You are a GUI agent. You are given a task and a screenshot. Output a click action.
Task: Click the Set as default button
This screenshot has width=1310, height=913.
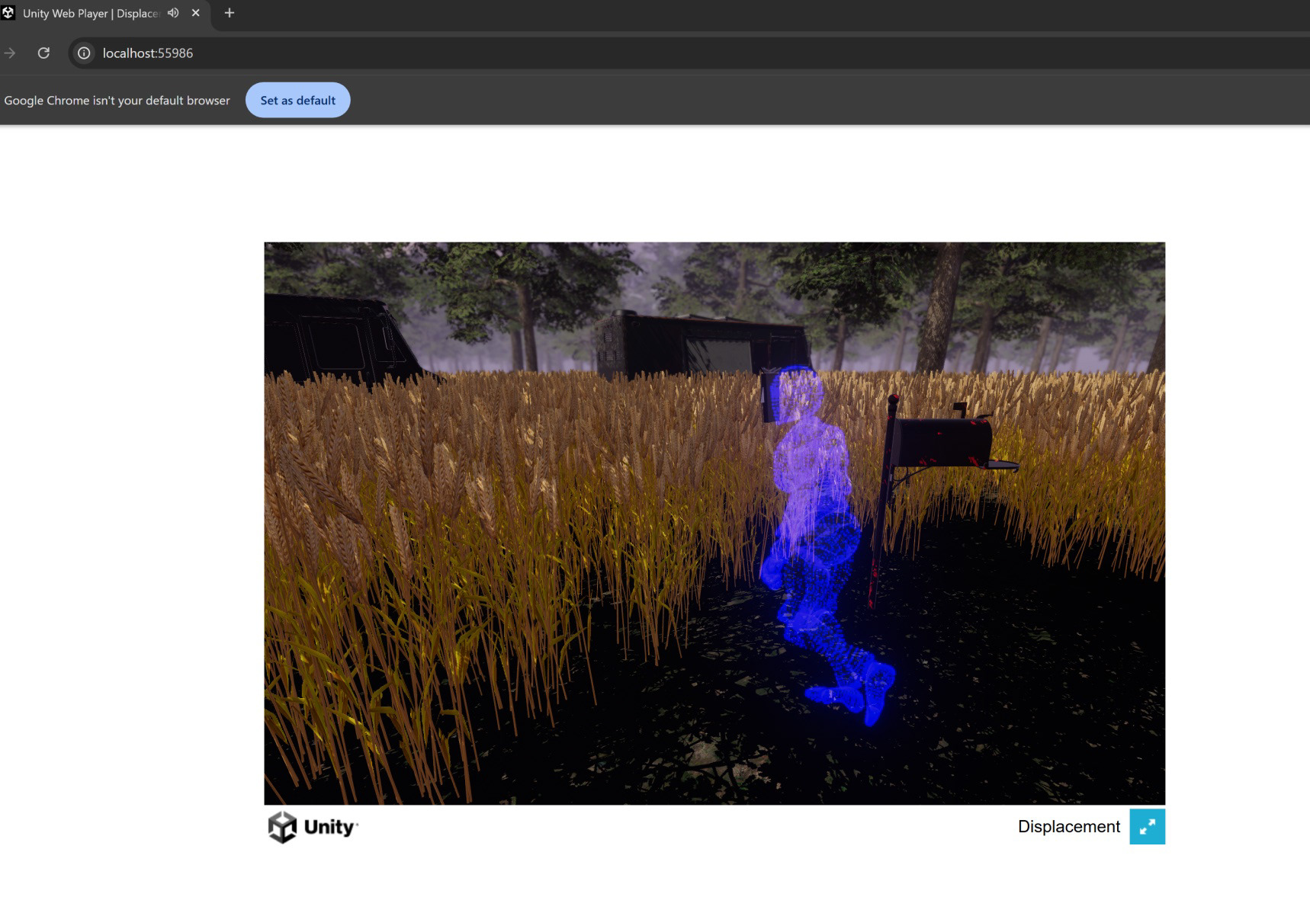click(297, 100)
